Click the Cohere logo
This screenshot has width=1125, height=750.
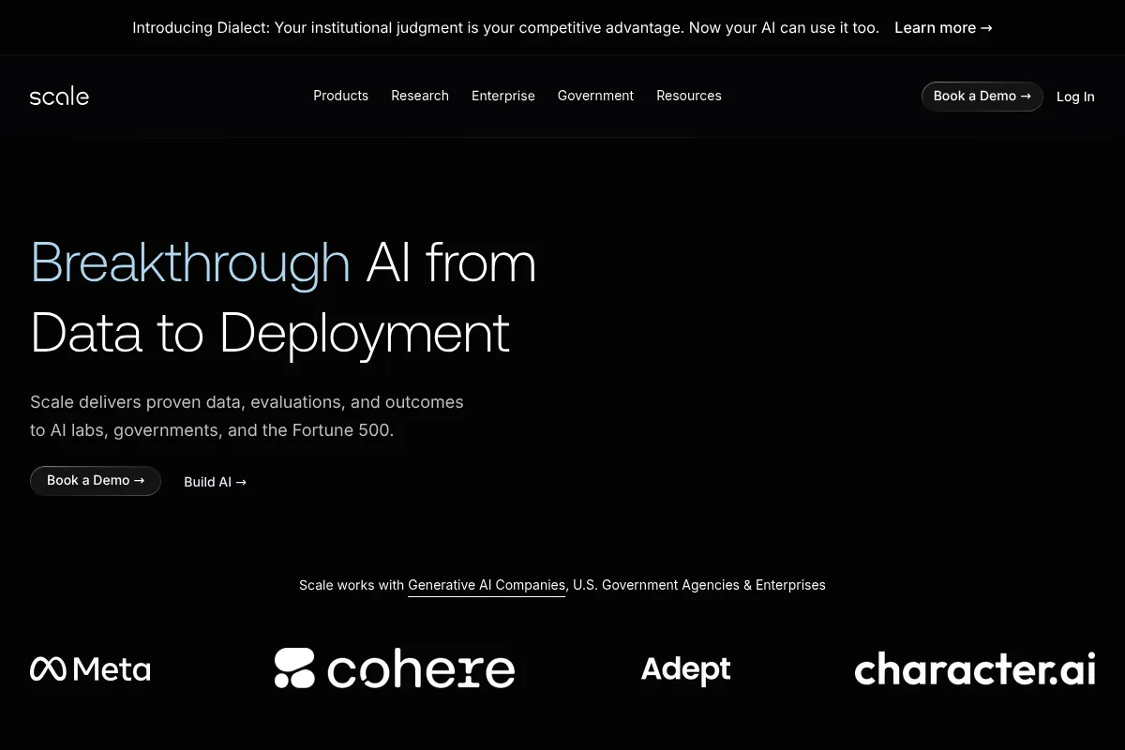395,668
